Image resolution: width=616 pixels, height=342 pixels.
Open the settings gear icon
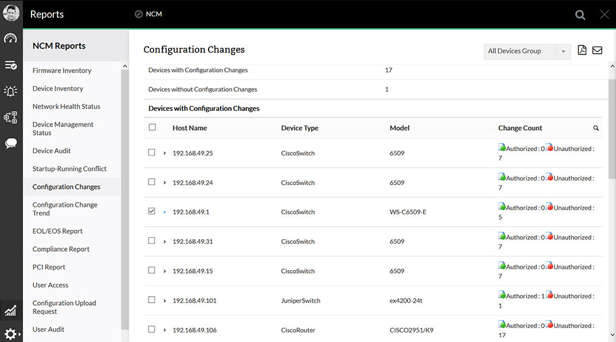pyautogui.click(x=10, y=334)
